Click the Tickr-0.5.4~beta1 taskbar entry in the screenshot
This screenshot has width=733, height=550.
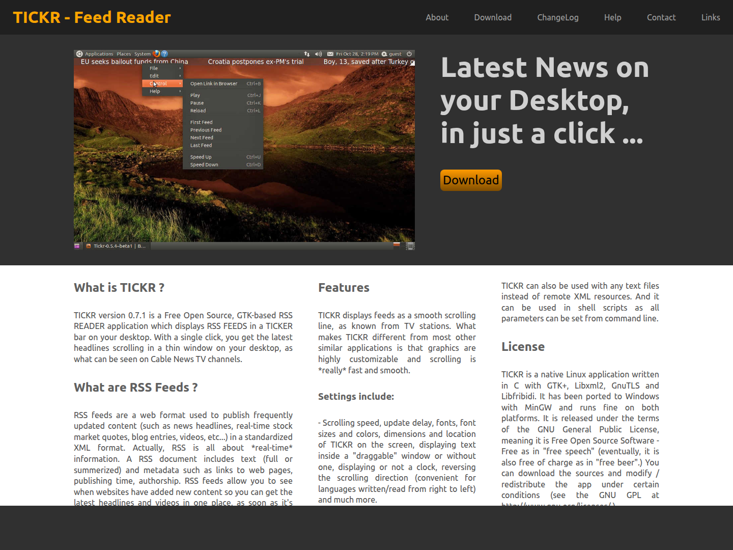pyautogui.click(x=116, y=246)
